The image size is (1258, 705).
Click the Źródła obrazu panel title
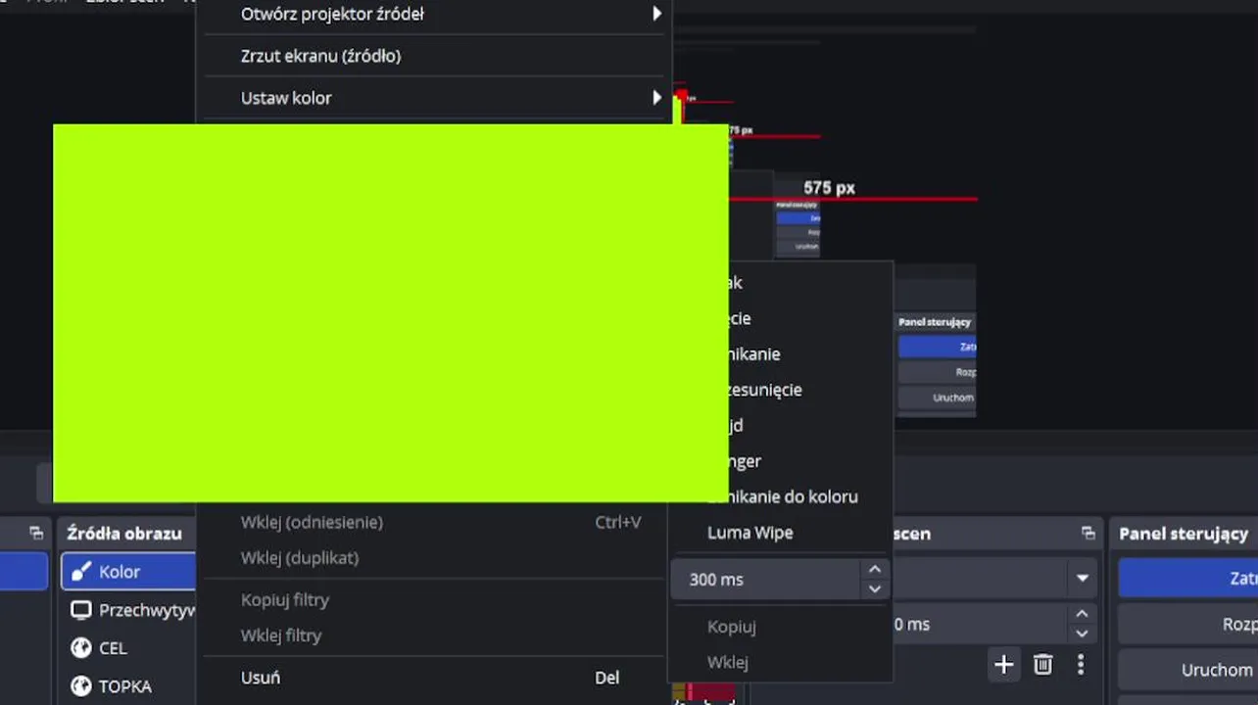point(124,534)
